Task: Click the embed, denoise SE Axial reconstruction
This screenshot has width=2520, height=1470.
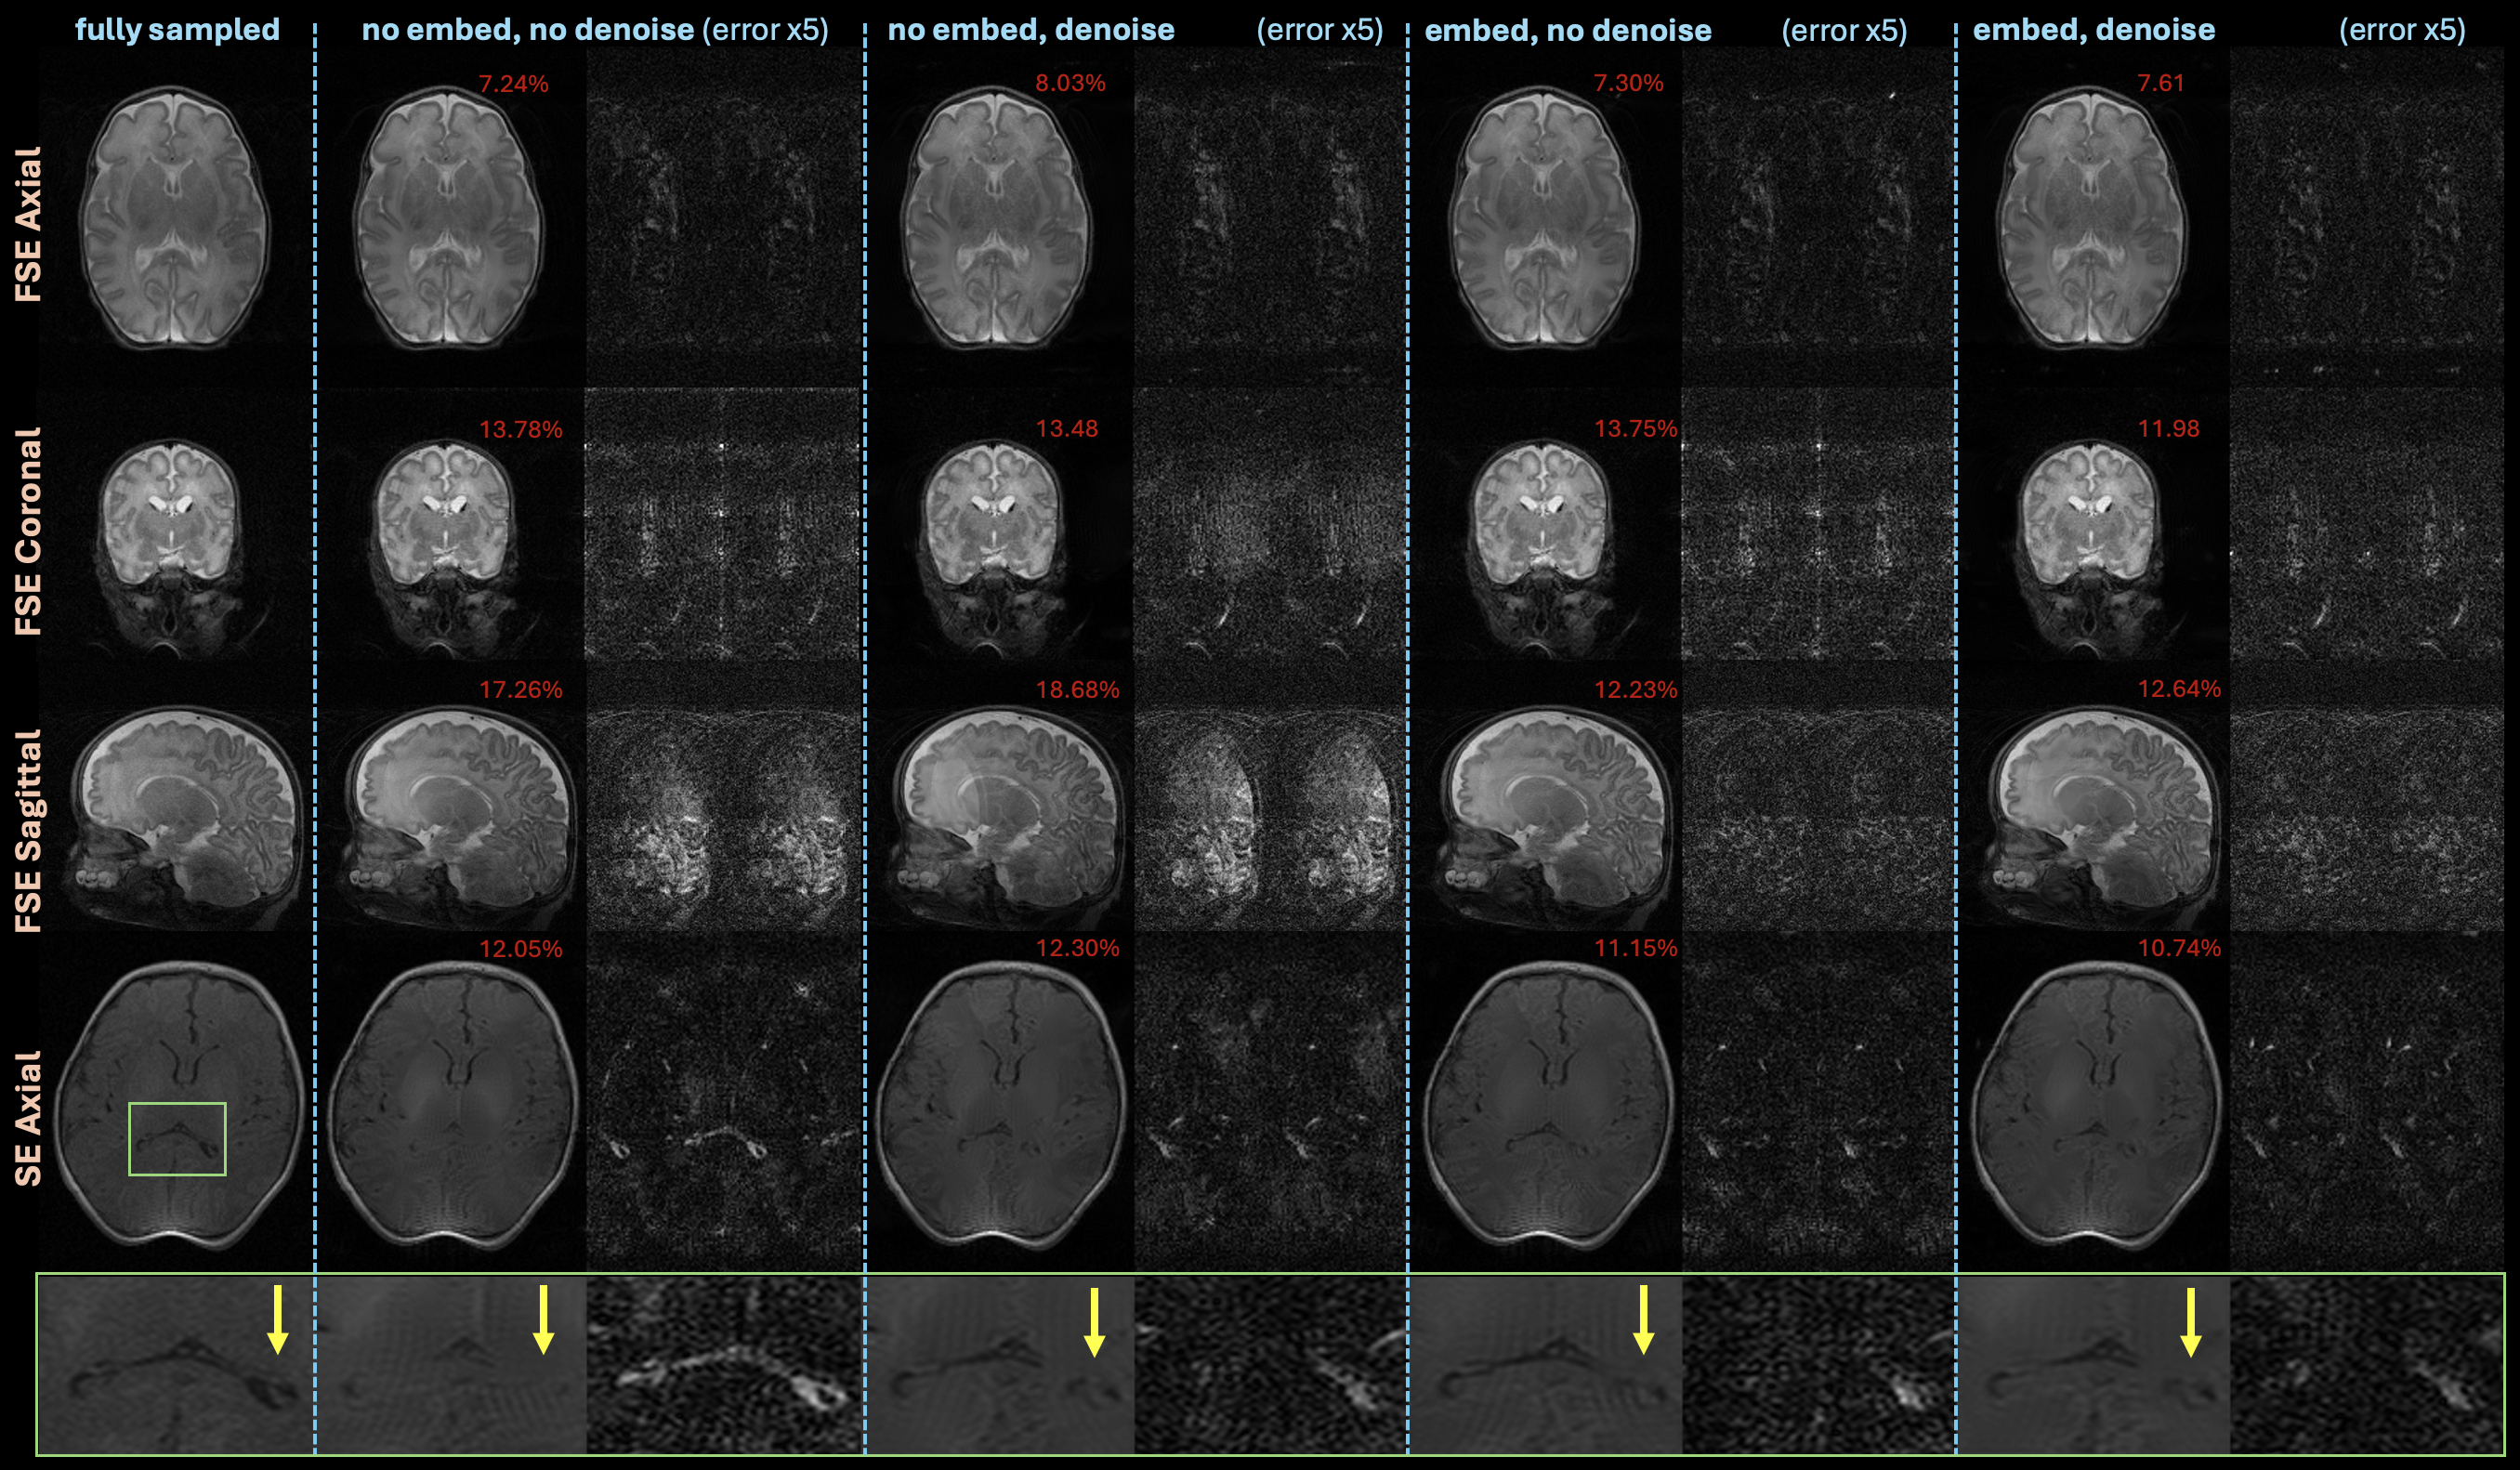Action: pos(2095,1105)
